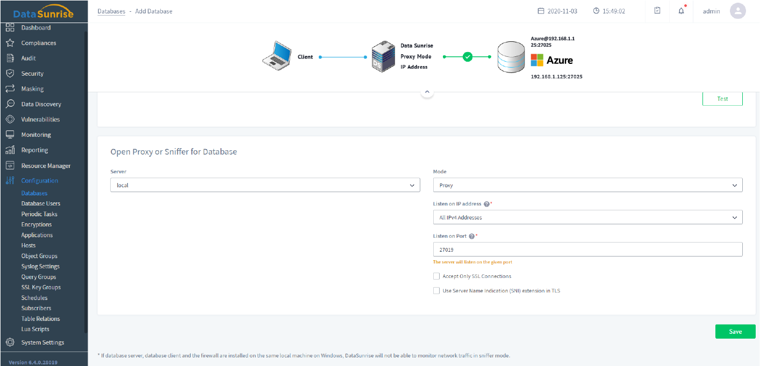Enable Accept Only SSL Connections checkbox
760x366 pixels.
(436, 276)
